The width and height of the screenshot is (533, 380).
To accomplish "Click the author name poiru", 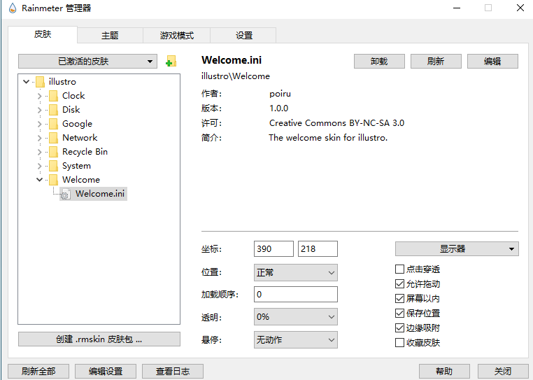I will pos(280,94).
